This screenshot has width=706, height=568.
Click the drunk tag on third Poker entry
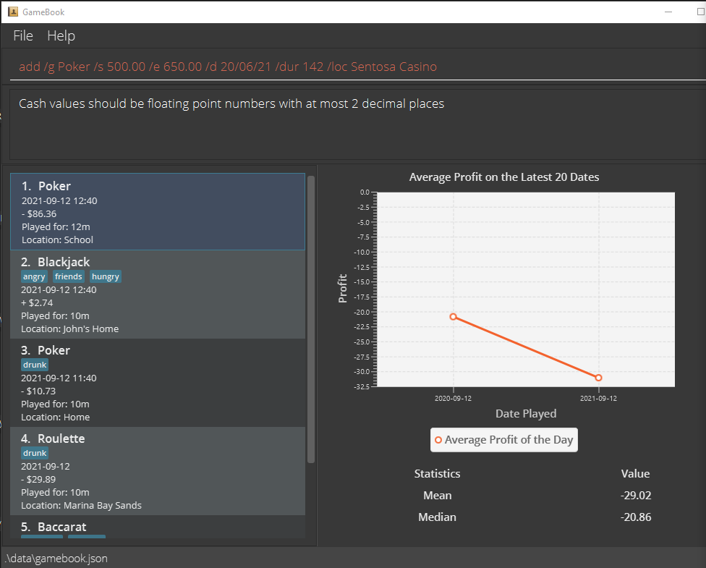pos(35,365)
